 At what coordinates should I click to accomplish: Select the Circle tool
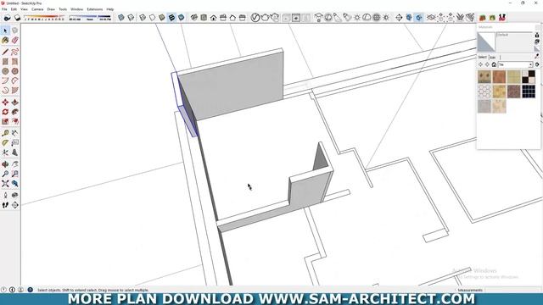[5, 71]
